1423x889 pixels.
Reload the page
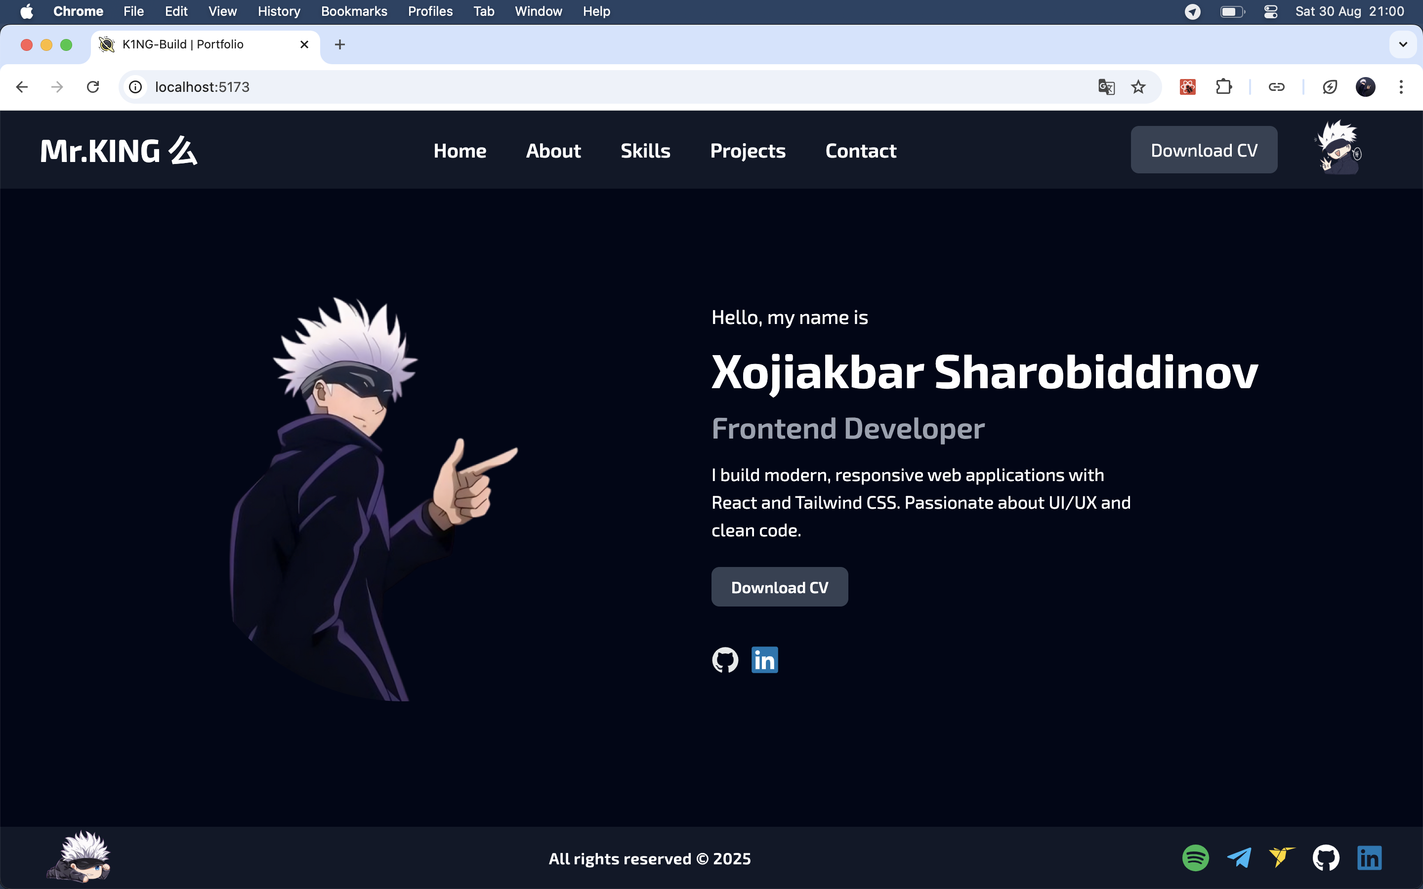point(93,87)
